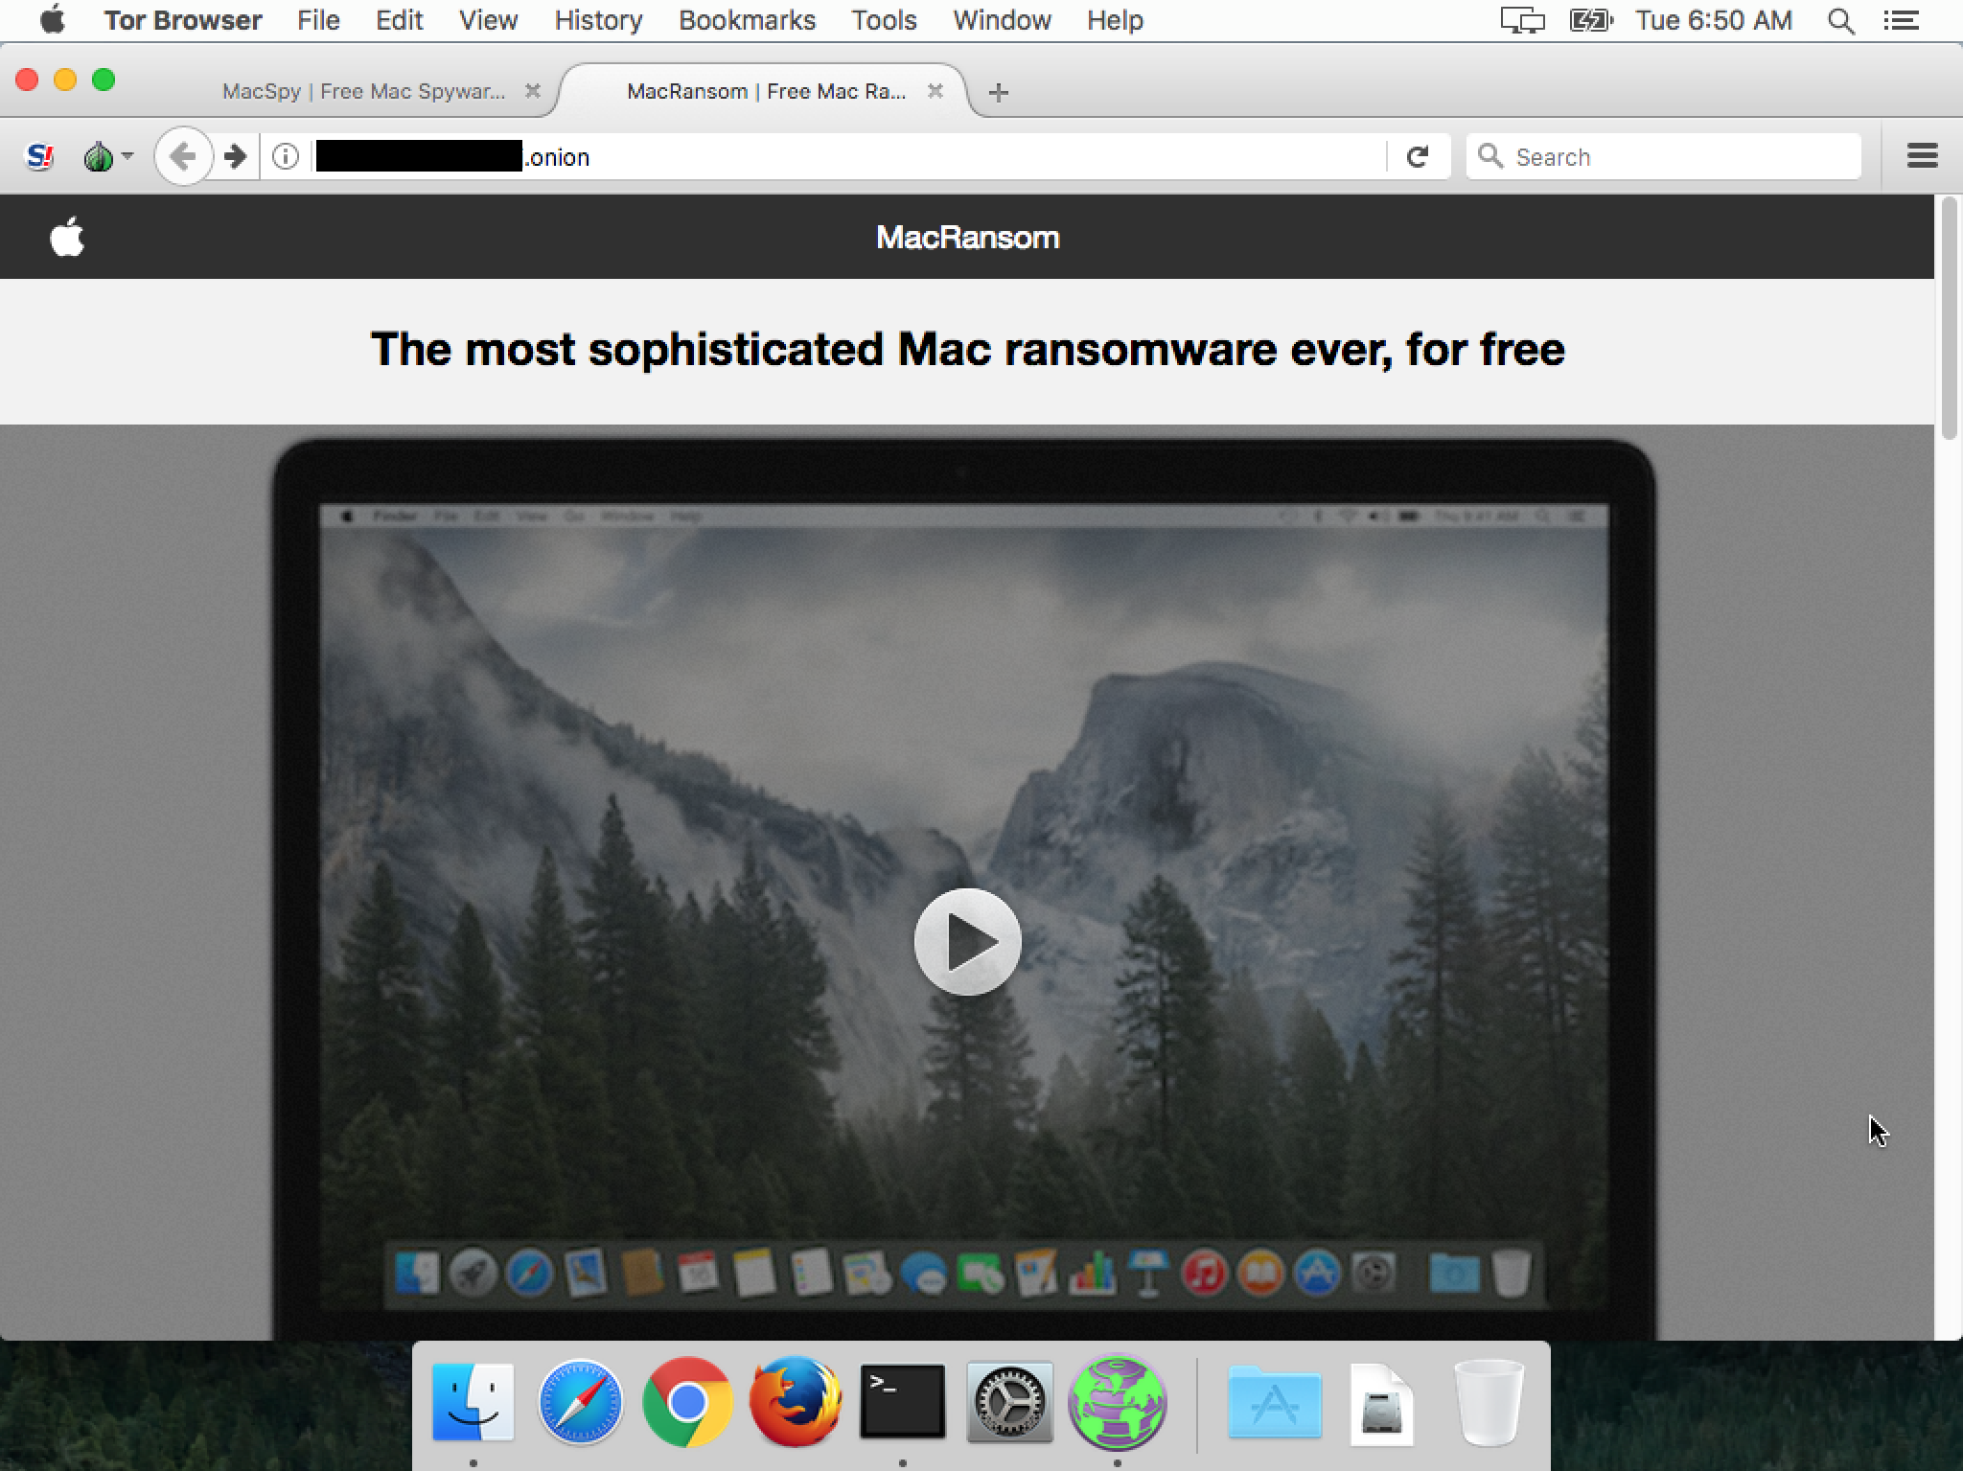Click Tor Browser icon in the Dock
The image size is (1963, 1471).
coord(1118,1402)
